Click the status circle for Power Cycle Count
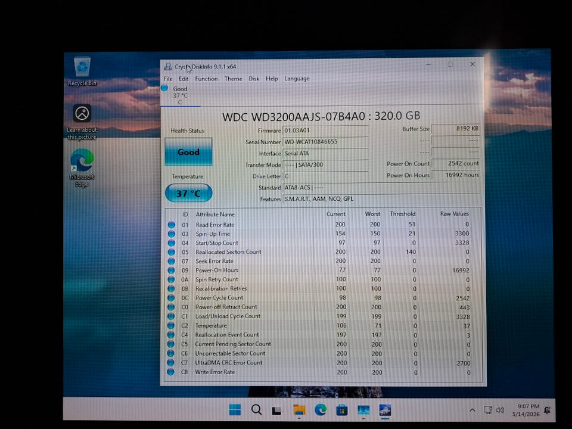This screenshot has width=572, height=429. tap(171, 298)
